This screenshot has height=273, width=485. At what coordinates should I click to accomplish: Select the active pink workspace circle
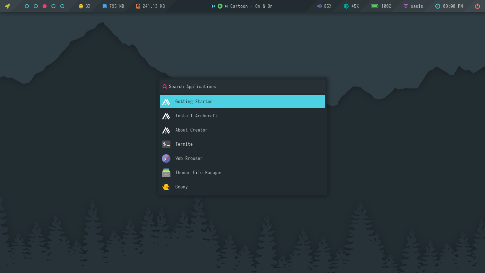pos(44,6)
